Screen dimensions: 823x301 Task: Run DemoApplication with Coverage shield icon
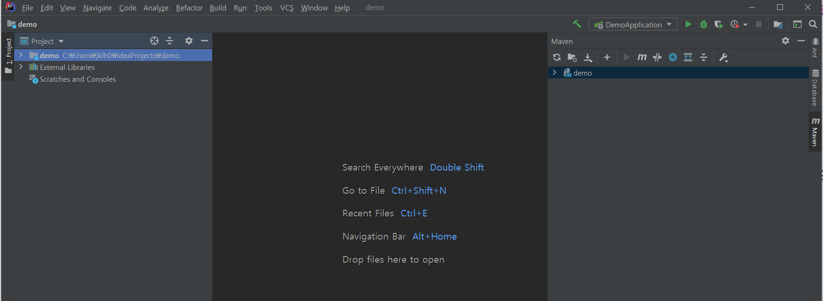tap(719, 24)
